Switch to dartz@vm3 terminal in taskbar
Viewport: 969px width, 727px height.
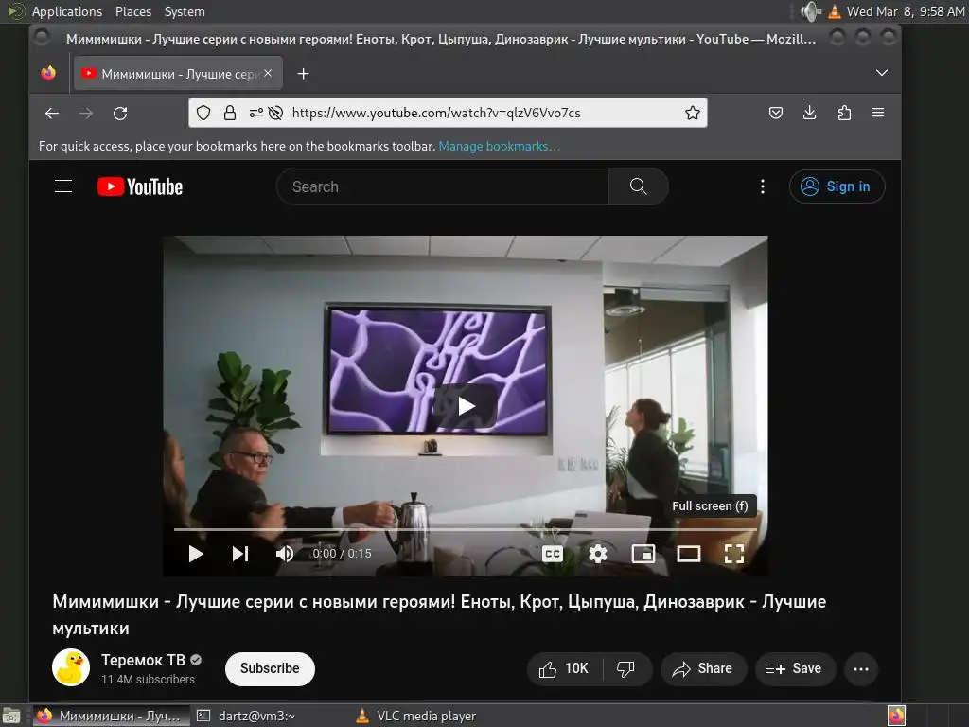(247, 716)
